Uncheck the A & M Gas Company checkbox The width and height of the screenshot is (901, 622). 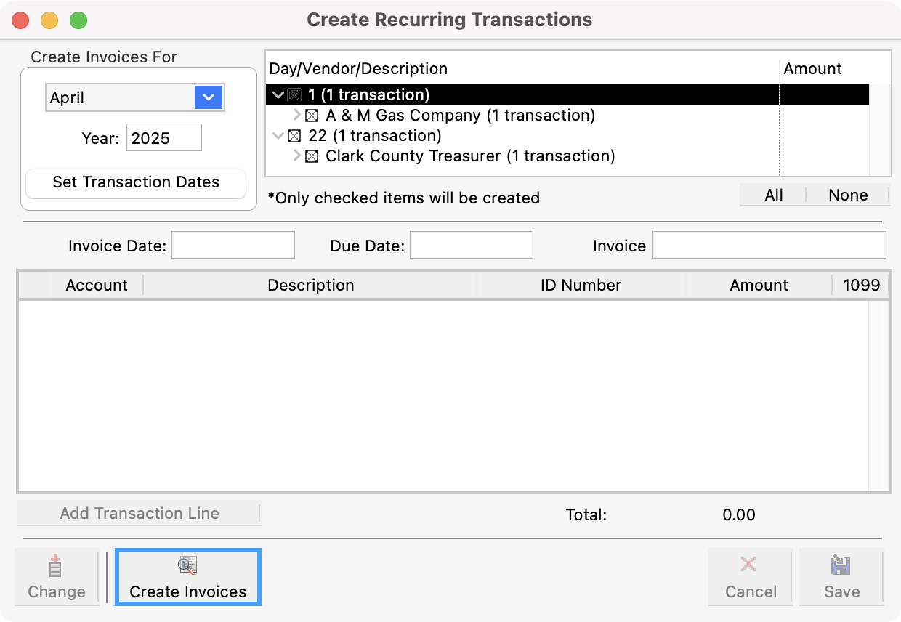coord(312,116)
